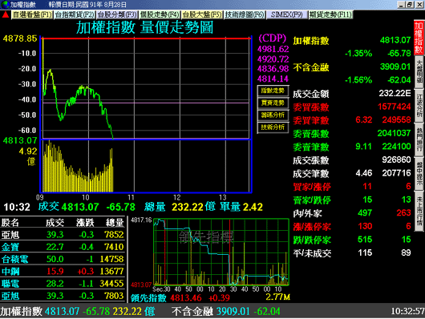Screen dimensions: 425x319
Task: Open the 技術線圖(F6) tab
Action: tap(245, 14)
